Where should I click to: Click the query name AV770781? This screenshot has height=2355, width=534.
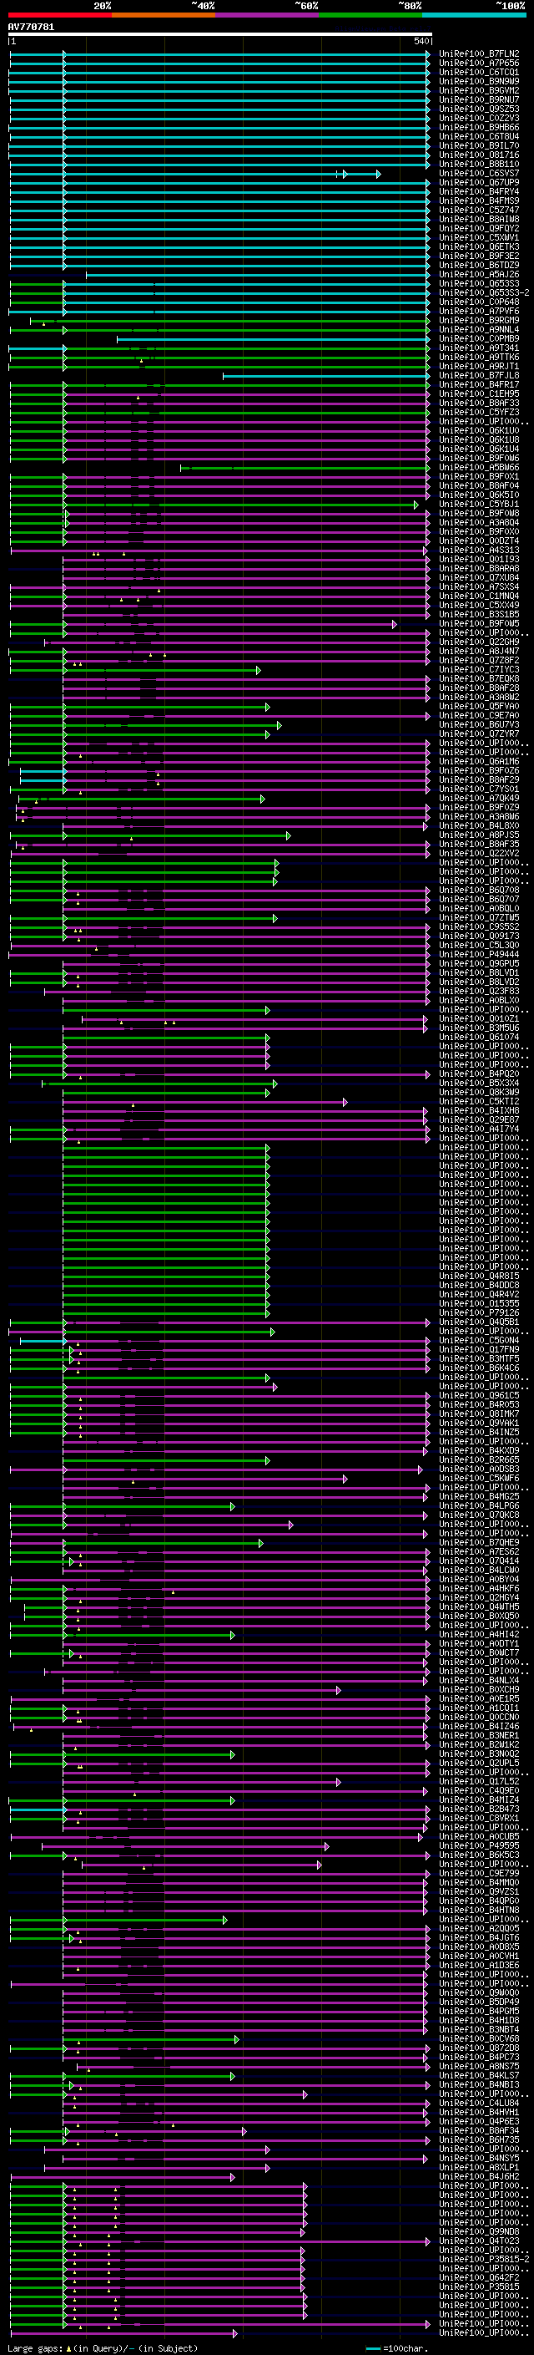(31, 28)
